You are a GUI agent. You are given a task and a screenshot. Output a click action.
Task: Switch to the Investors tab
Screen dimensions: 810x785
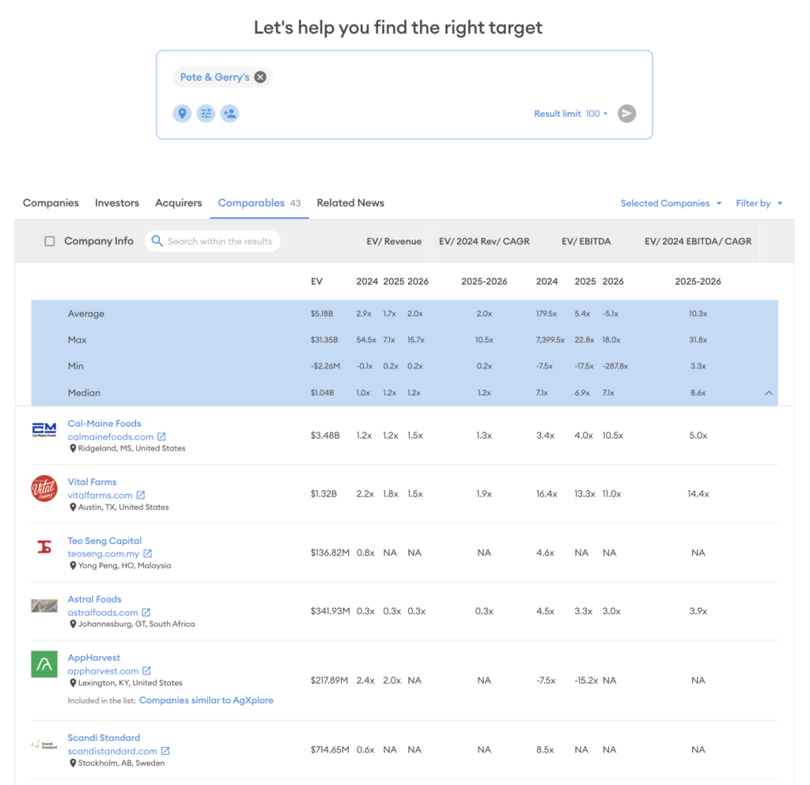(x=117, y=203)
